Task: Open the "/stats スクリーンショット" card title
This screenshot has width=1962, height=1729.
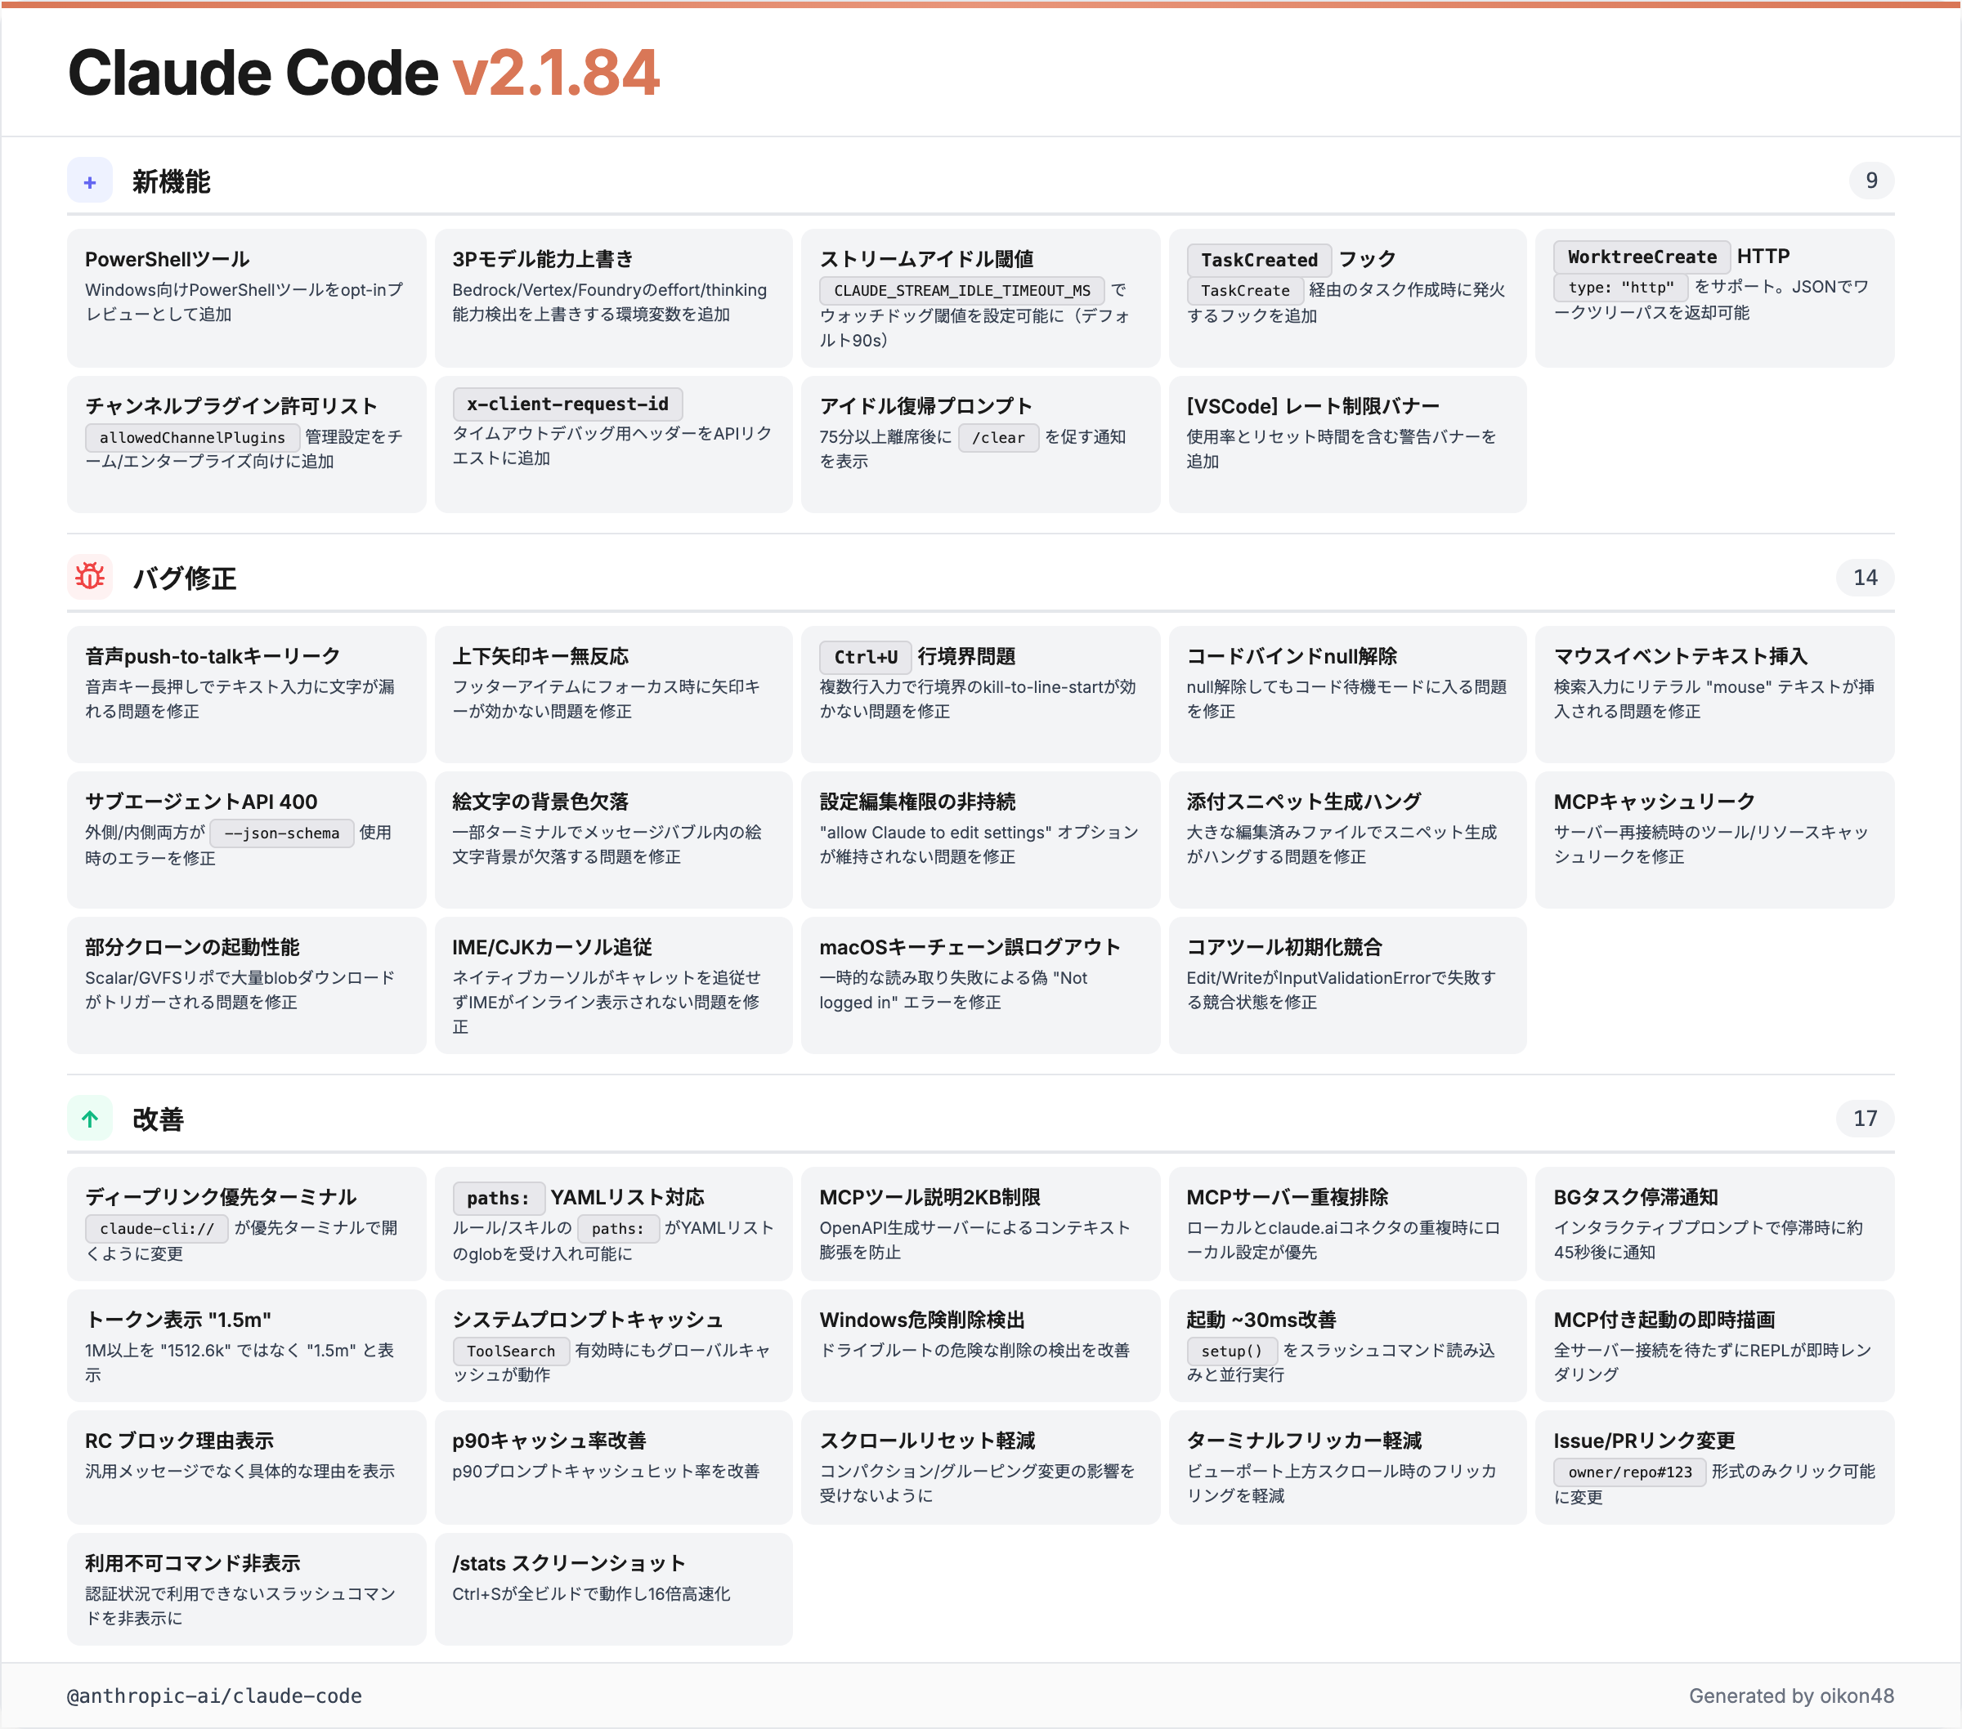Action: click(569, 1564)
